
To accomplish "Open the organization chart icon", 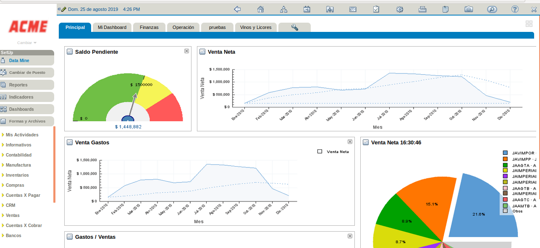I will pyautogui.click(x=284, y=9).
